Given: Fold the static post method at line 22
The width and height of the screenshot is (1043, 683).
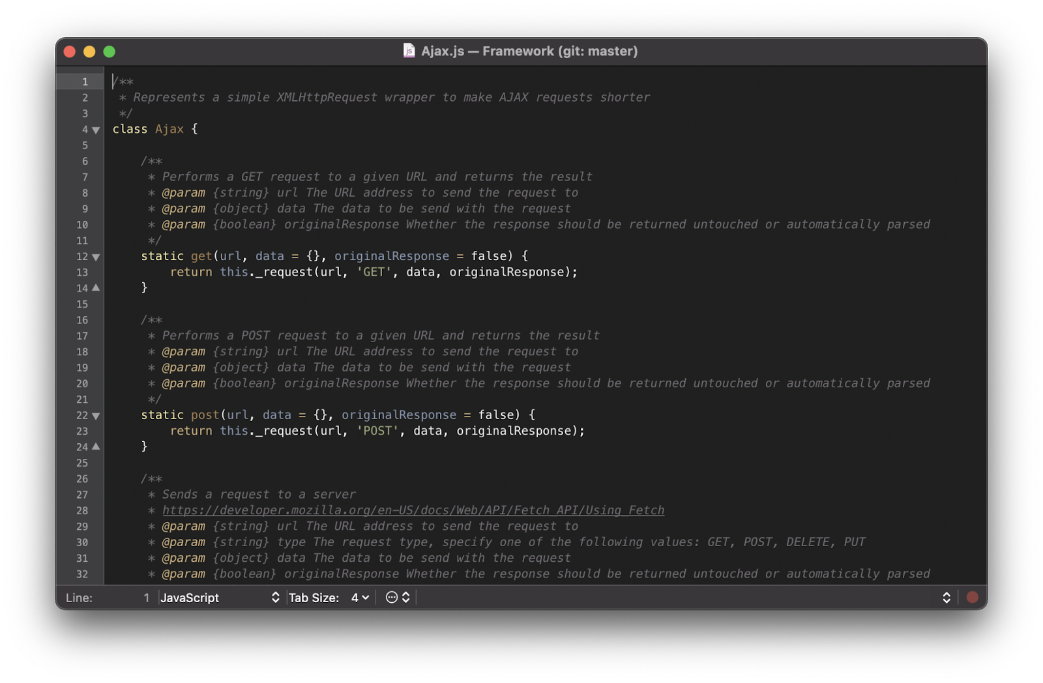Looking at the screenshot, I should click(x=96, y=416).
